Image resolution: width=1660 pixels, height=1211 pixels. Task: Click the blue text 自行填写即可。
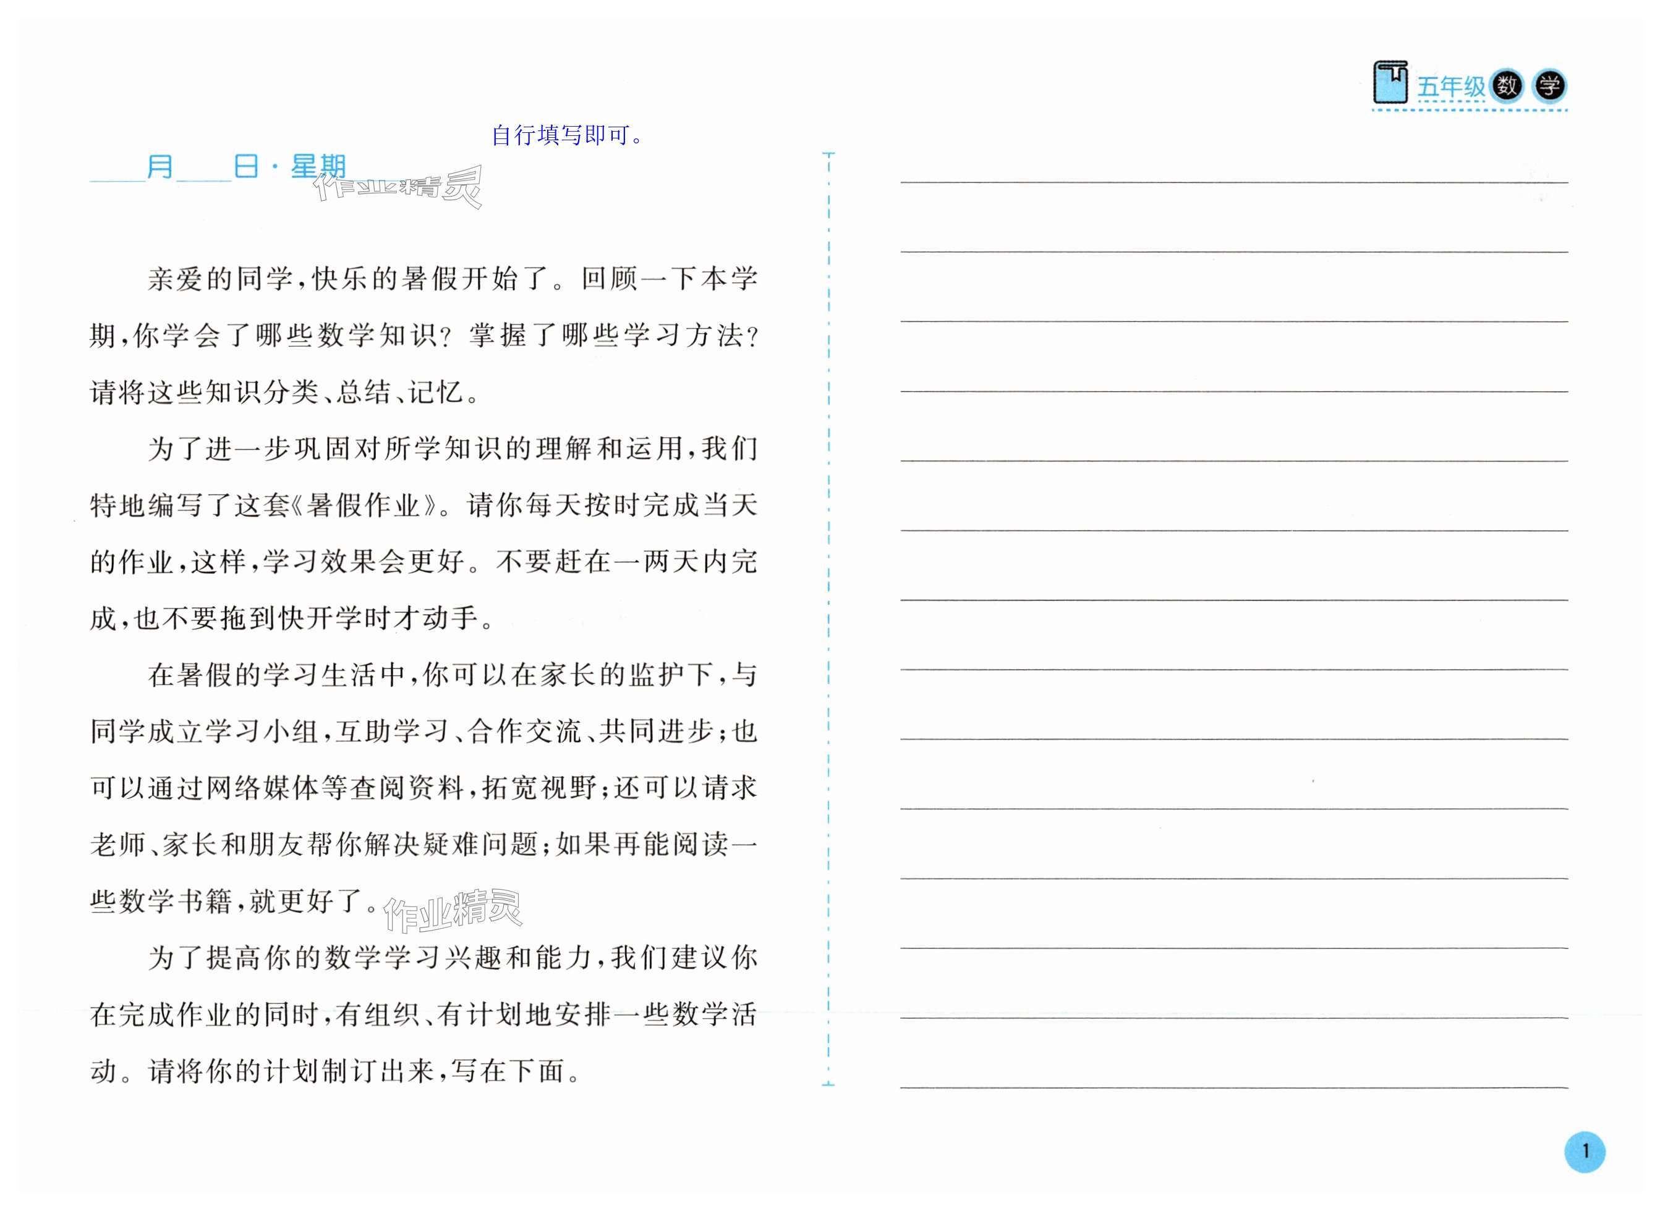pos(567,135)
